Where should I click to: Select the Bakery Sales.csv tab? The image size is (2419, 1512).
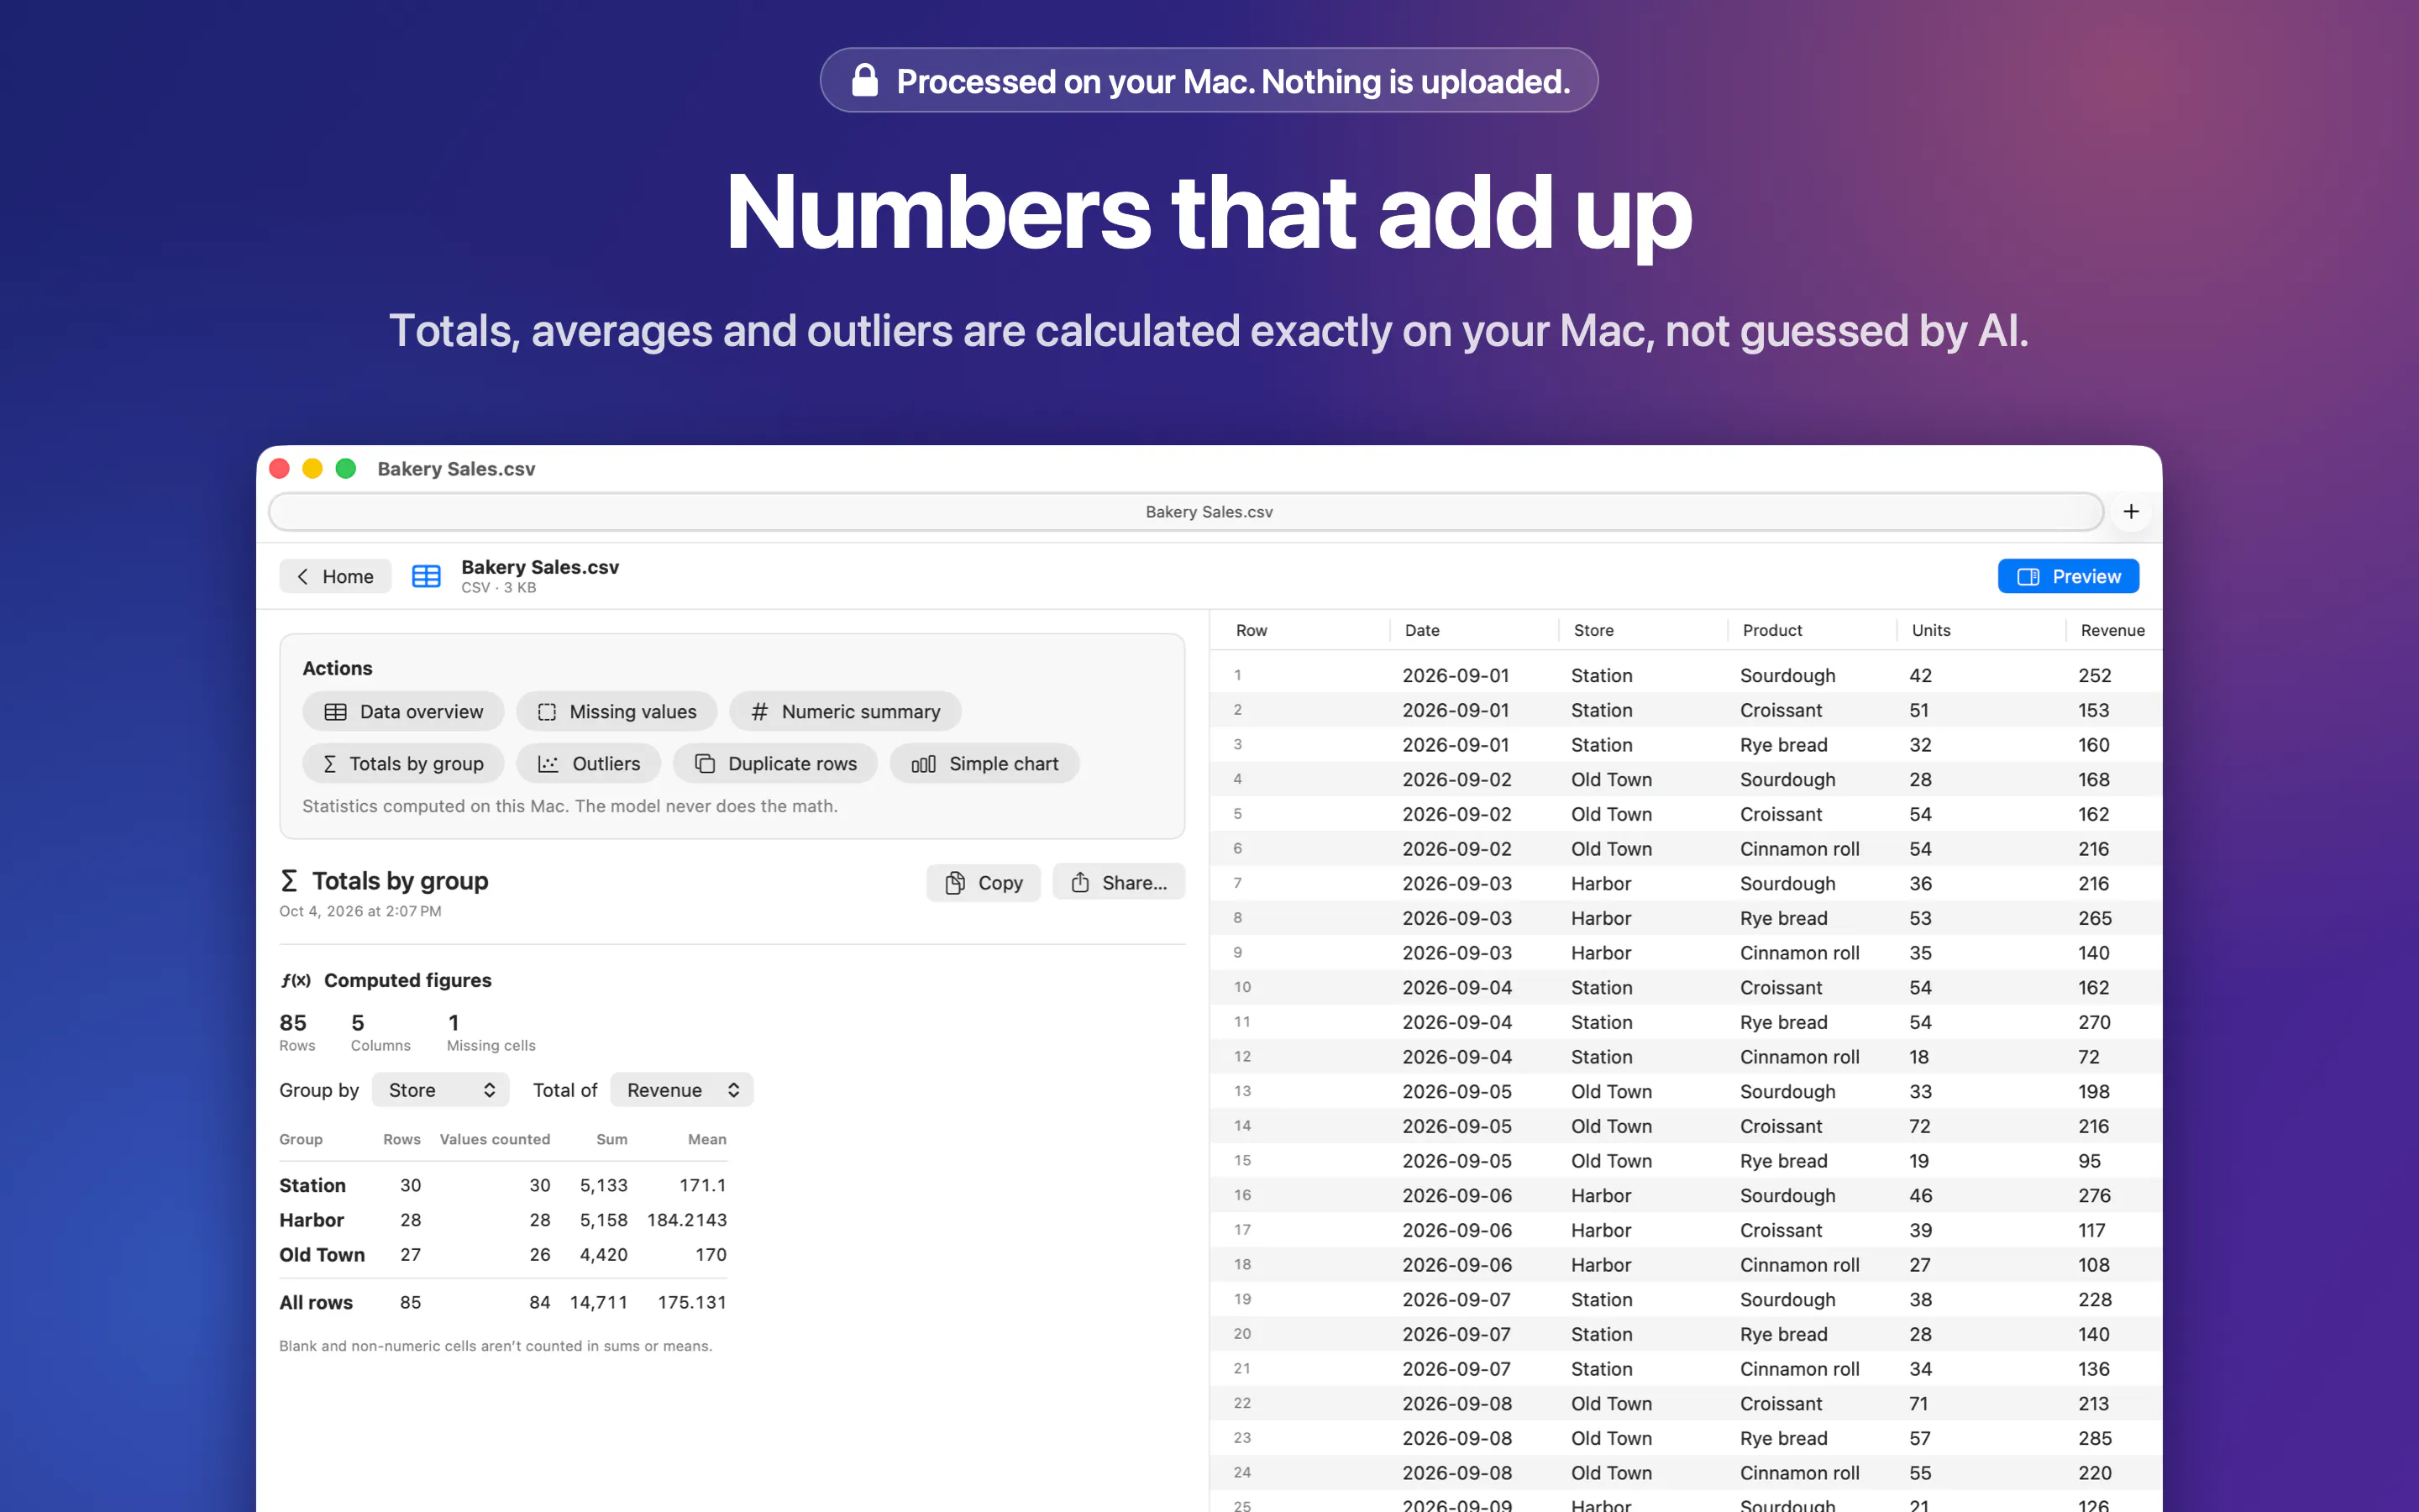(x=1185, y=511)
